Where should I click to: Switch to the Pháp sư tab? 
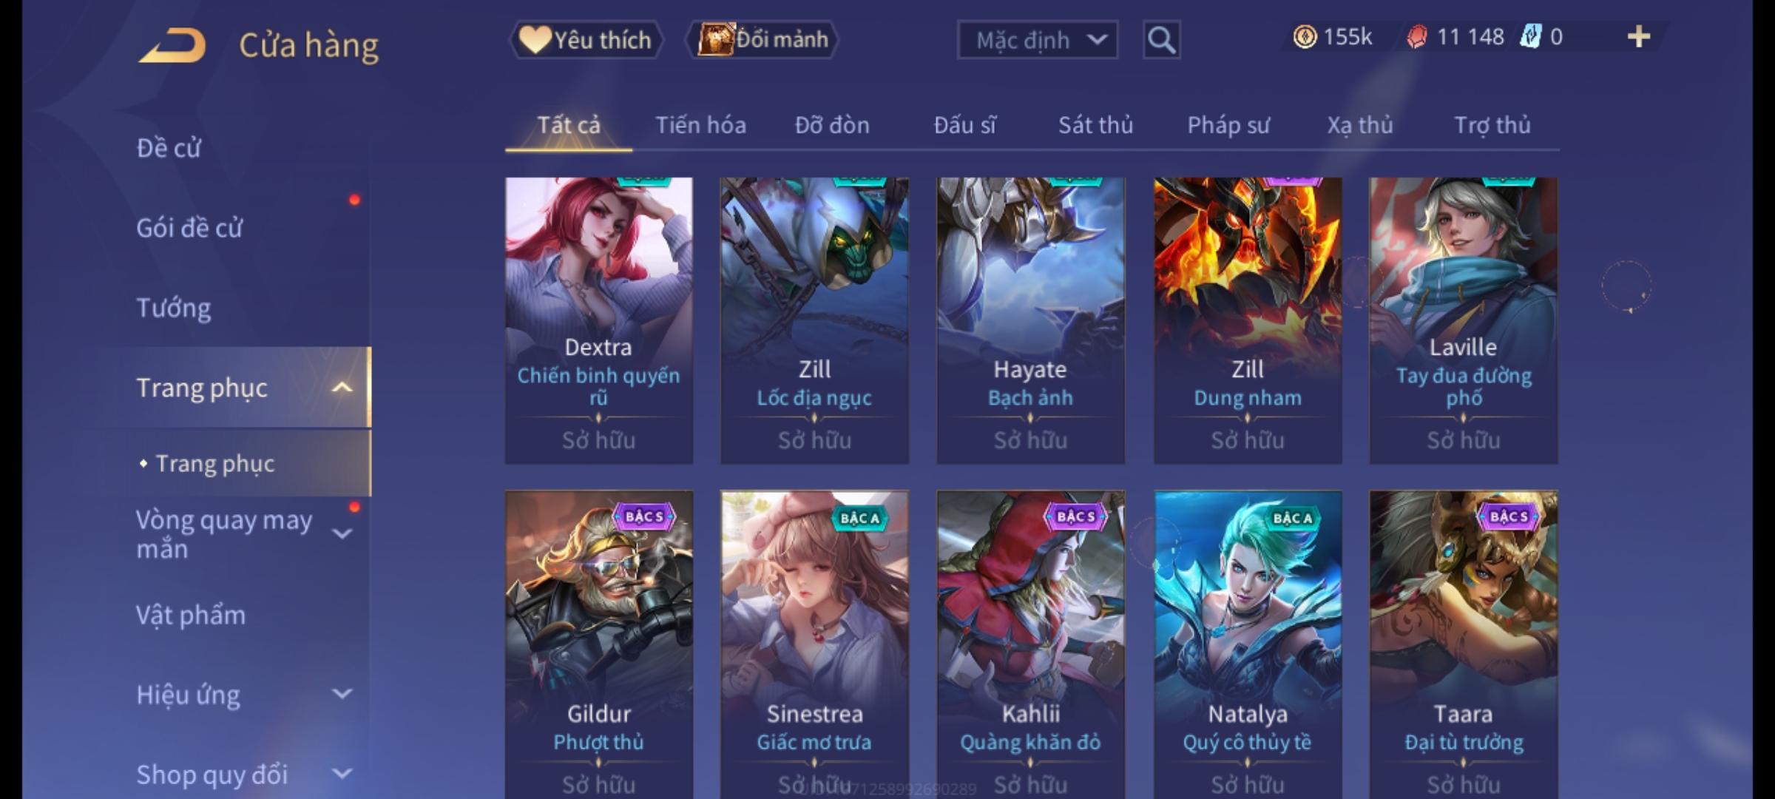[1228, 125]
